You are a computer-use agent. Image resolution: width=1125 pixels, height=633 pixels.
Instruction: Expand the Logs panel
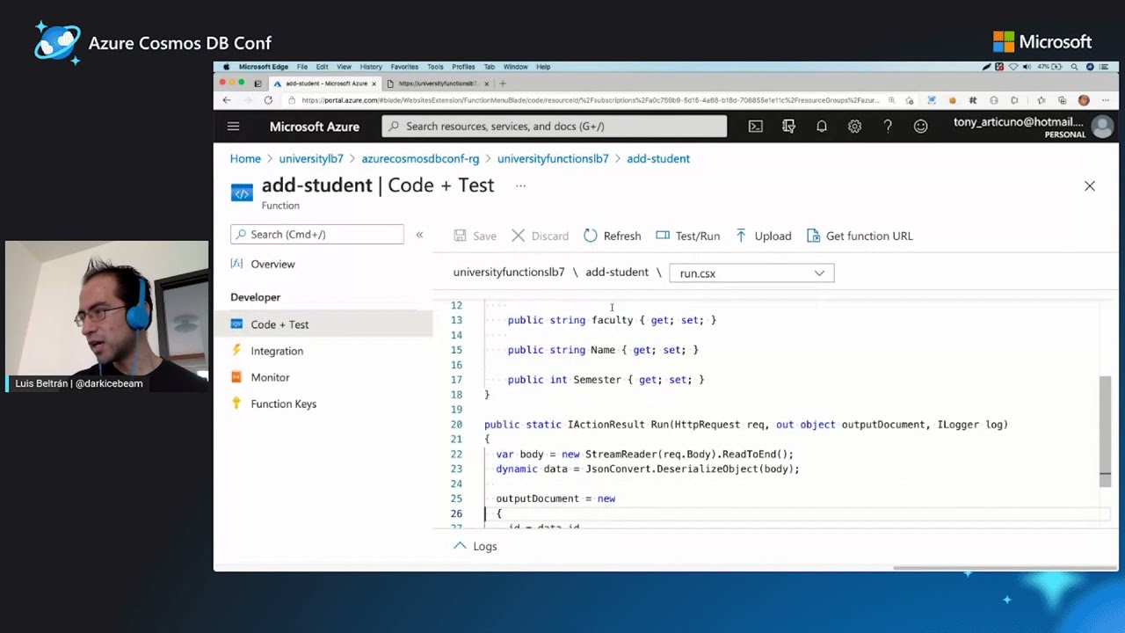click(475, 546)
